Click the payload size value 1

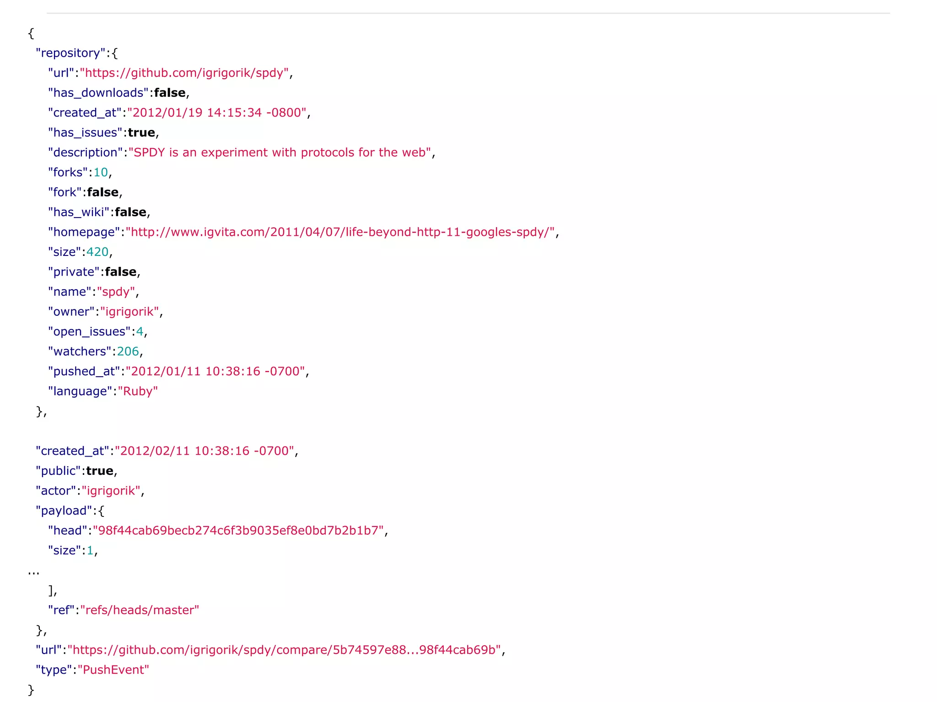tap(90, 551)
